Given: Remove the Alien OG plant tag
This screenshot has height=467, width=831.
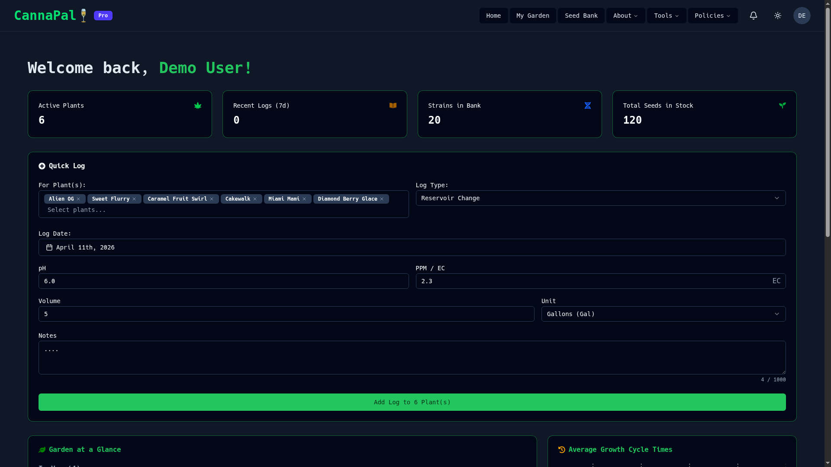Looking at the screenshot, I should point(79,199).
